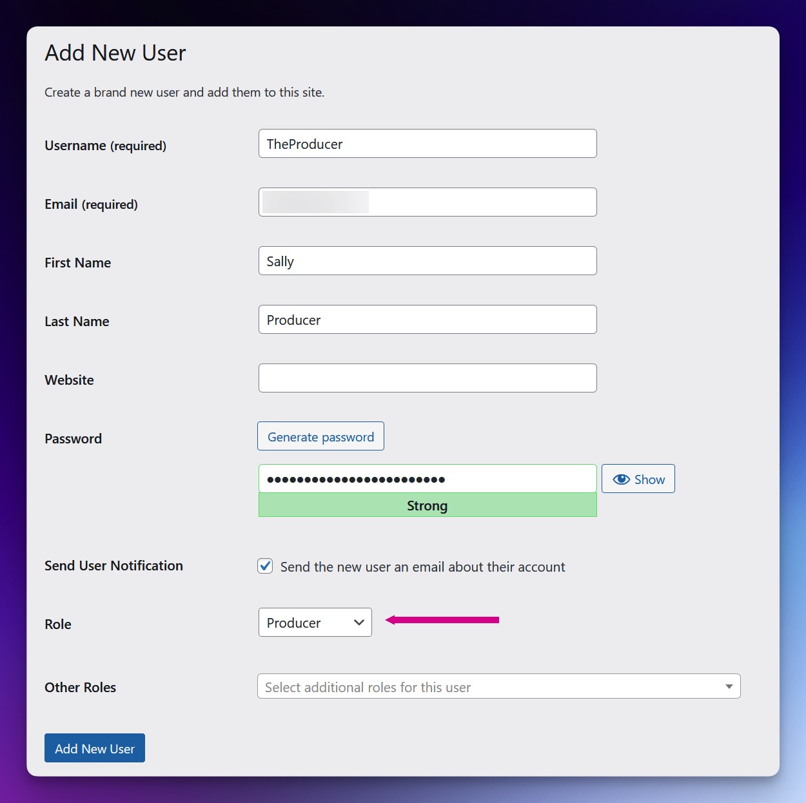This screenshot has height=803, width=806.
Task: Click the 'Username (required)' label
Action: click(x=105, y=146)
